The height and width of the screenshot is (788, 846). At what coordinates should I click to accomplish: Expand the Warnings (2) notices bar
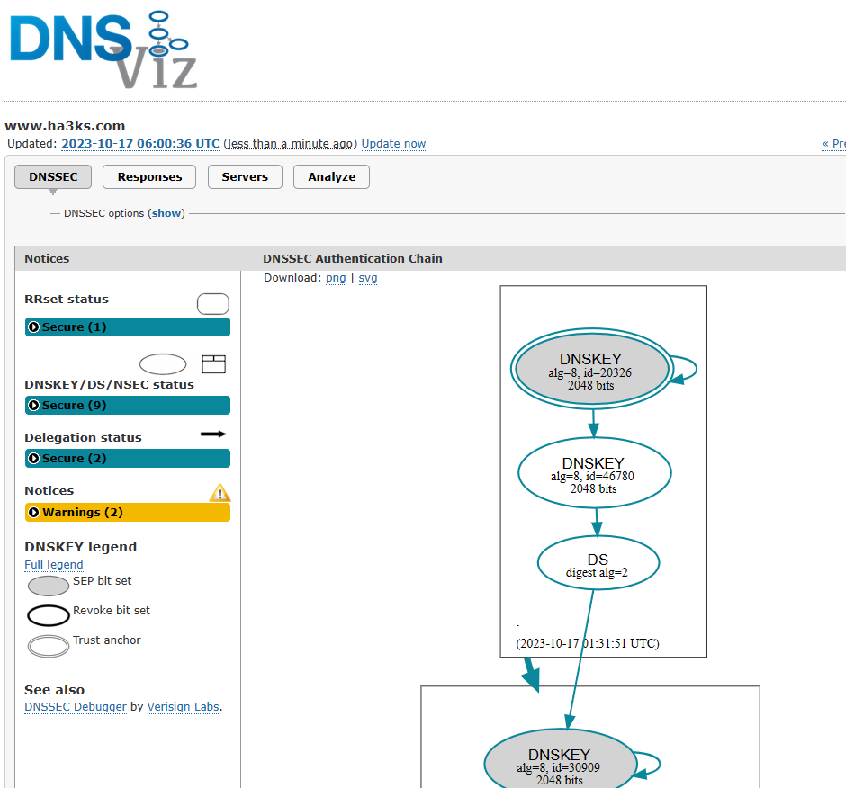pyautogui.click(x=127, y=512)
